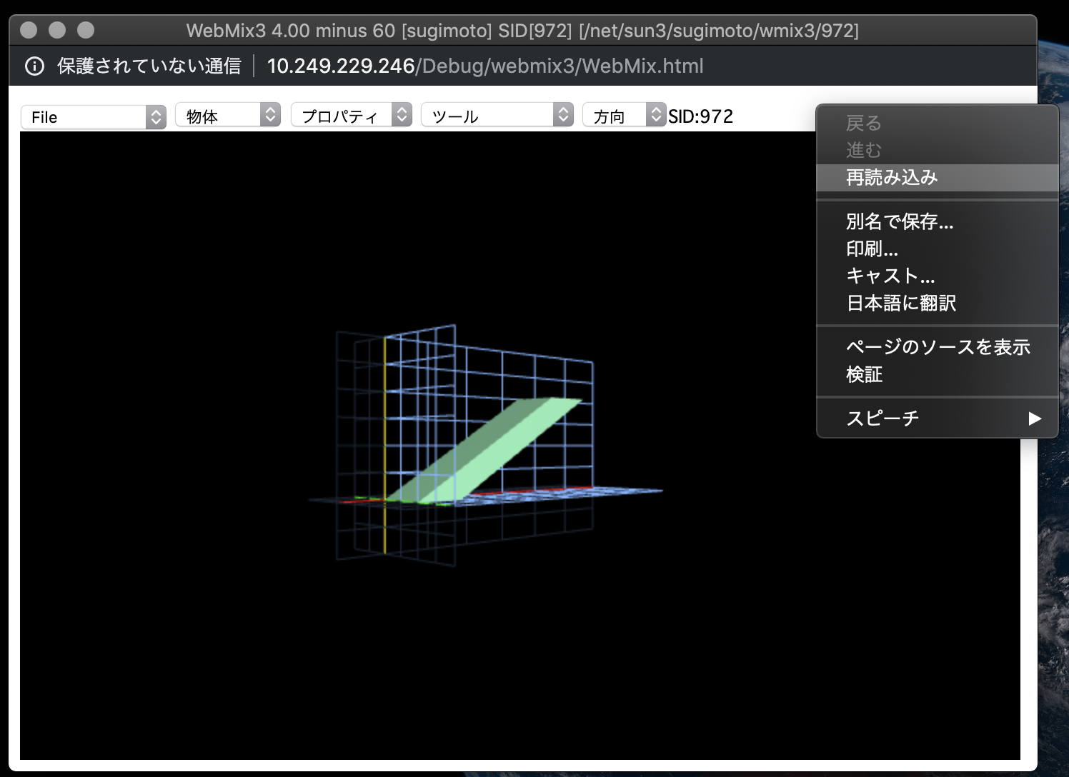Click the yellow vertical axis line

[385, 444]
